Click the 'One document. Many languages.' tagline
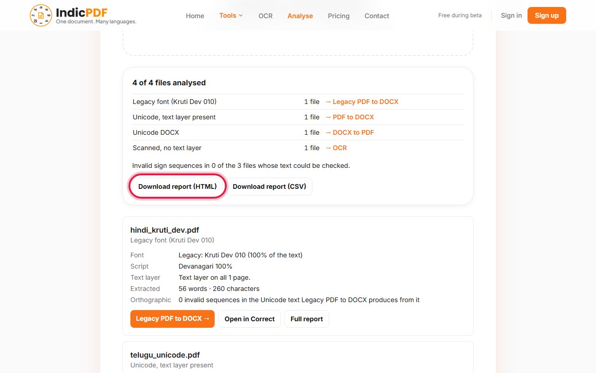Viewport: 596px width, 373px height. pyautogui.click(x=96, y=21)
